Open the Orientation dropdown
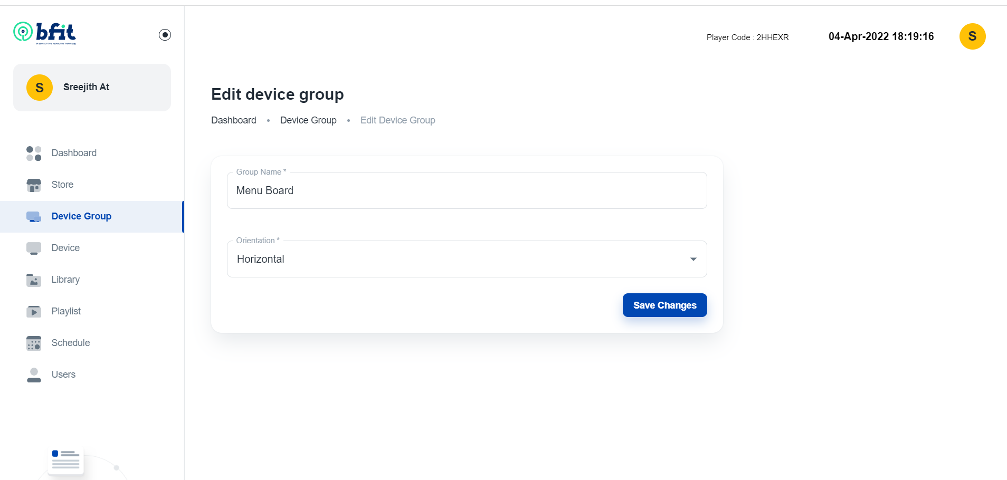Viewport: 1007px width, 480px height. click(467, 259)
